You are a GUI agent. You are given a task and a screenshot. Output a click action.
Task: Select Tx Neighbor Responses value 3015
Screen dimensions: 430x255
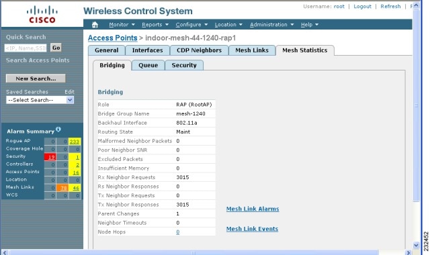point(182,205)
